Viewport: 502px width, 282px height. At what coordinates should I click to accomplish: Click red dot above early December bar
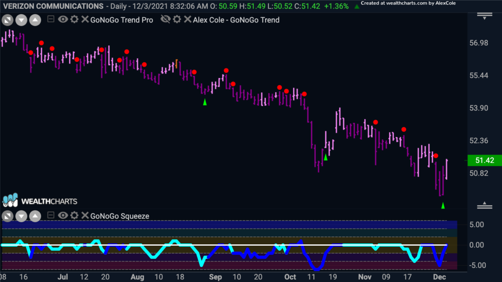(436, 156)
